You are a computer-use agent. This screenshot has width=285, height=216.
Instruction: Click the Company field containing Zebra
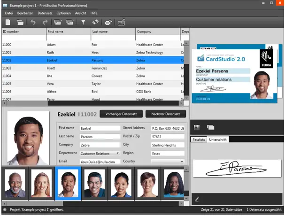tap(100, 145)
